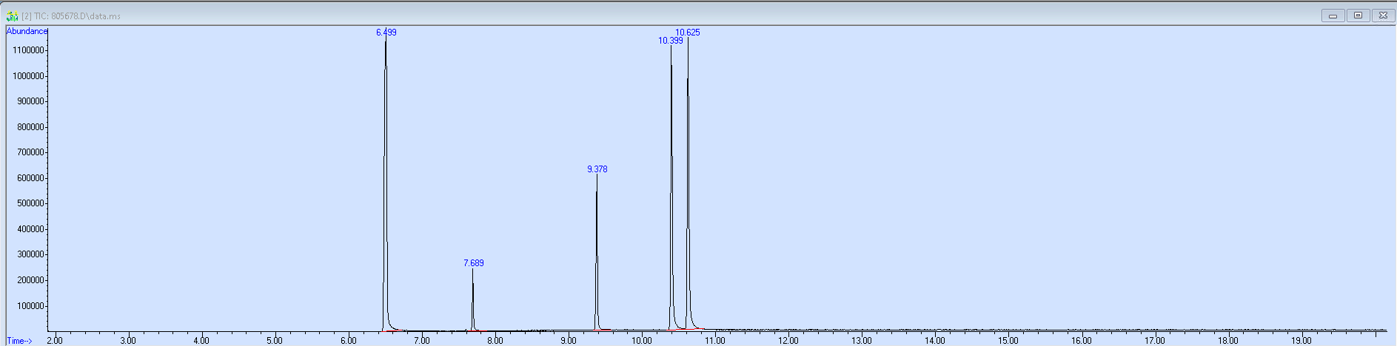Click the 15.00 time axis value
This screenshot has width=1397, height=346.
1008,341
